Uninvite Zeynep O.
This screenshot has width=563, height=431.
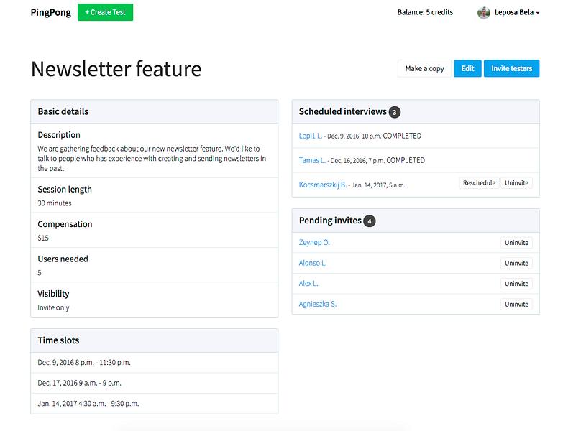517,243
